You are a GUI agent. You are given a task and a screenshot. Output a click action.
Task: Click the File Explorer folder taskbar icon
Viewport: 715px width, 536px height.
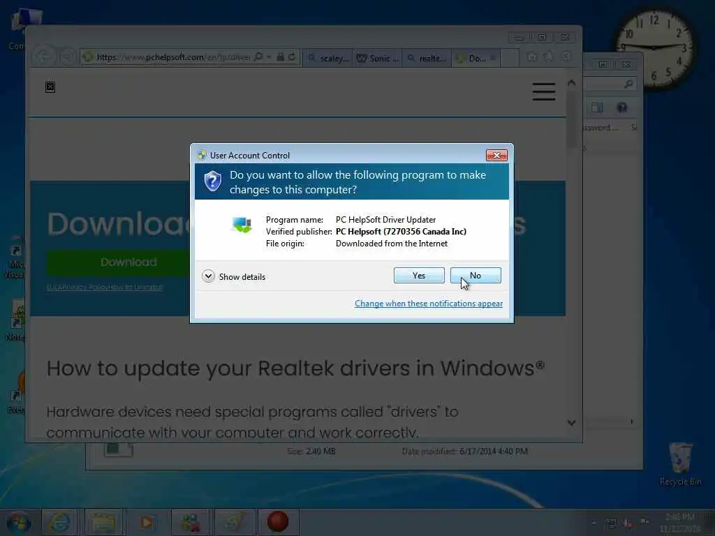pos(103,522)
